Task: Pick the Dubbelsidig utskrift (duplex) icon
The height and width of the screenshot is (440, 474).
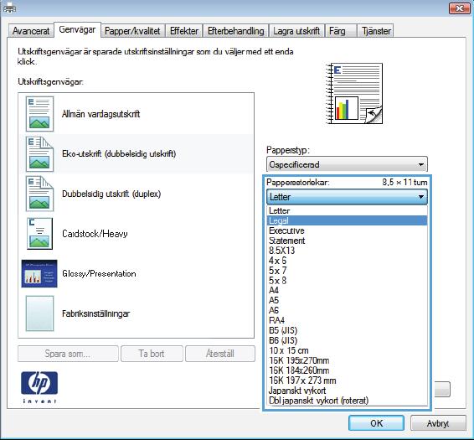Action: click(39, 194)
